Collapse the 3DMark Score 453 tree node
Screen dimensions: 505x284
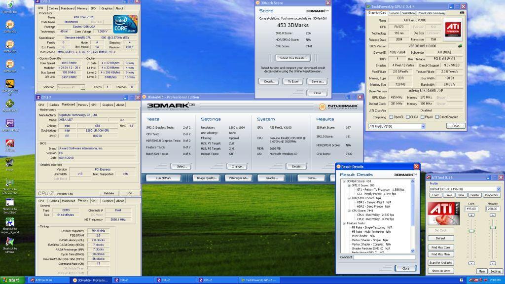tap(344, 181)
